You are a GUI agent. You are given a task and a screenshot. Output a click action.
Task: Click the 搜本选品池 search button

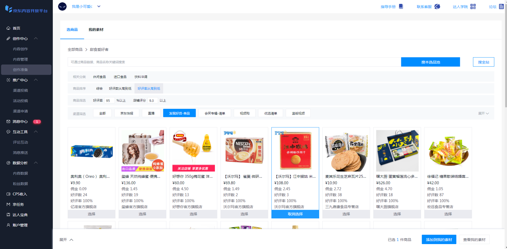(430, 62)
